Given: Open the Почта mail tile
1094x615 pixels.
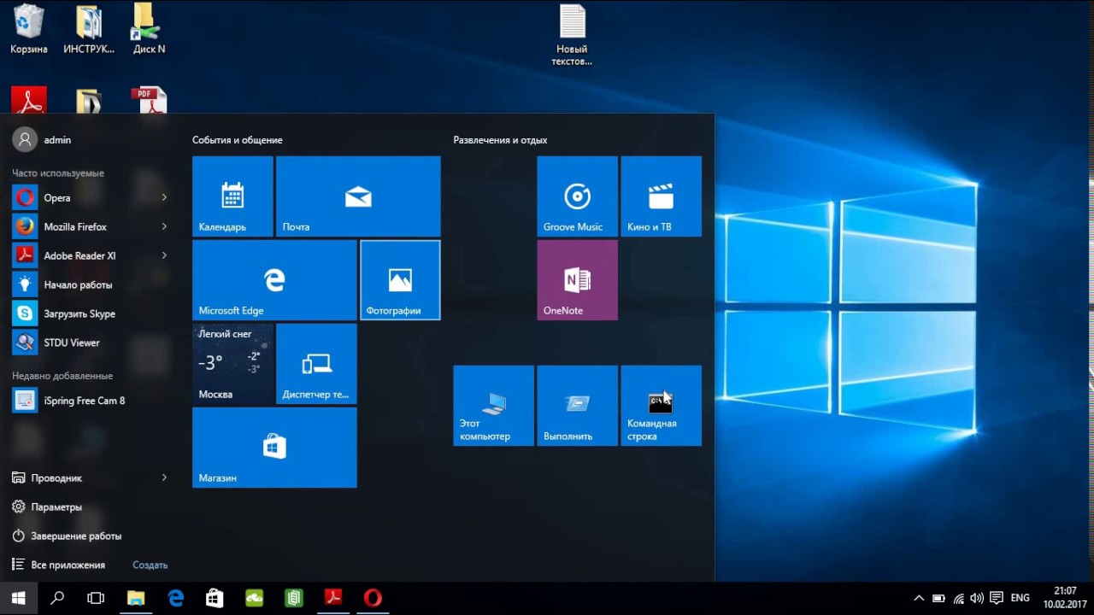Looking at the screenshot, I should tap(358, 196).
